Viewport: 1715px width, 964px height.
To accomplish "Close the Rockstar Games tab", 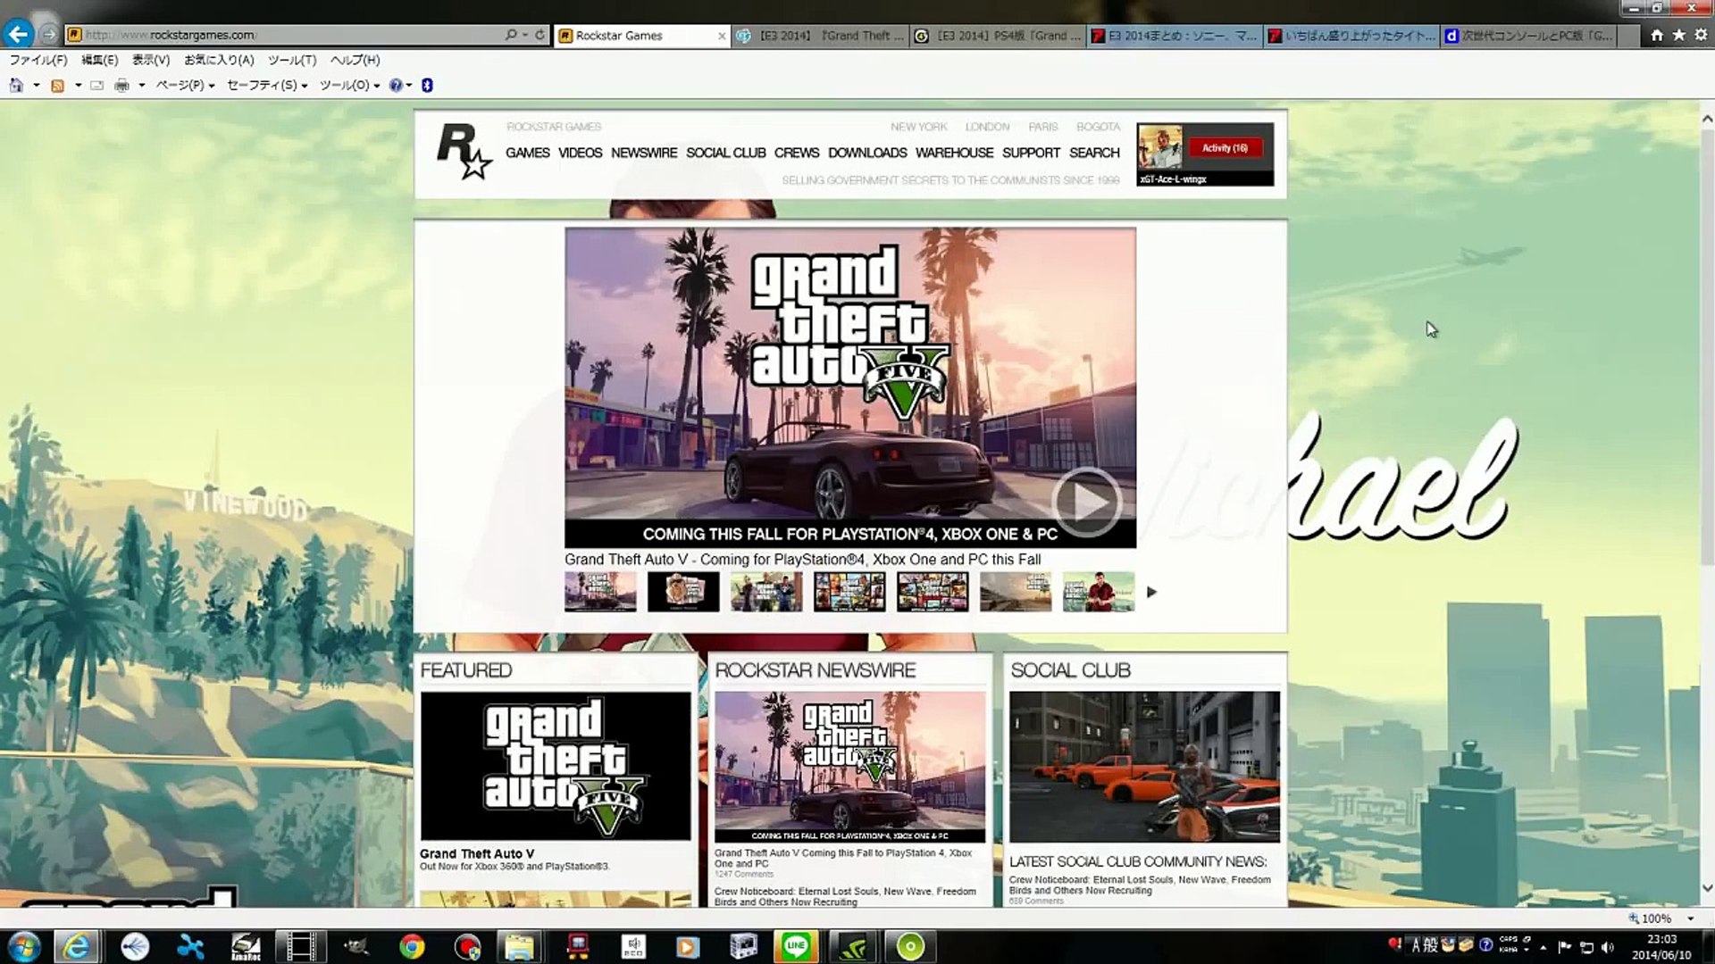I will [722, 36].
